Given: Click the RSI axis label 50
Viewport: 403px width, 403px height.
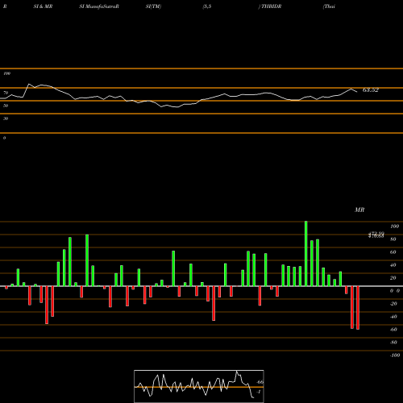Looking at the screenshot, I should point(6,106).
